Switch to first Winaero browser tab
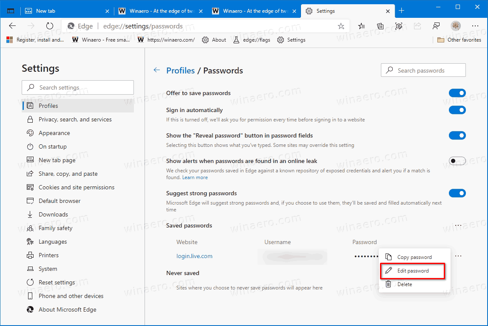The image size is (488, 326). pos(161,11)
